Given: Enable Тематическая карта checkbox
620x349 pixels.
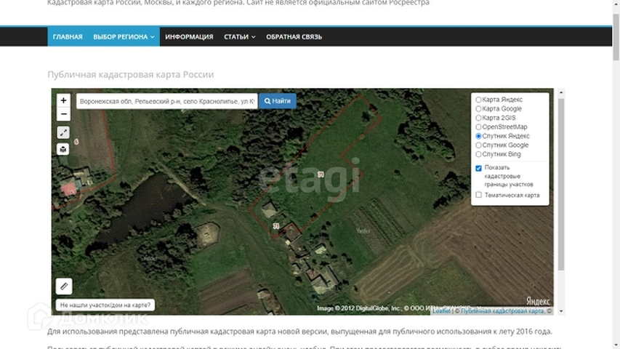Looking at the screenshot, I should click(x=478, y=195).
